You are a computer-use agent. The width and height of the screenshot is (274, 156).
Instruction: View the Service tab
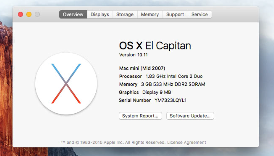pos(200,14)
